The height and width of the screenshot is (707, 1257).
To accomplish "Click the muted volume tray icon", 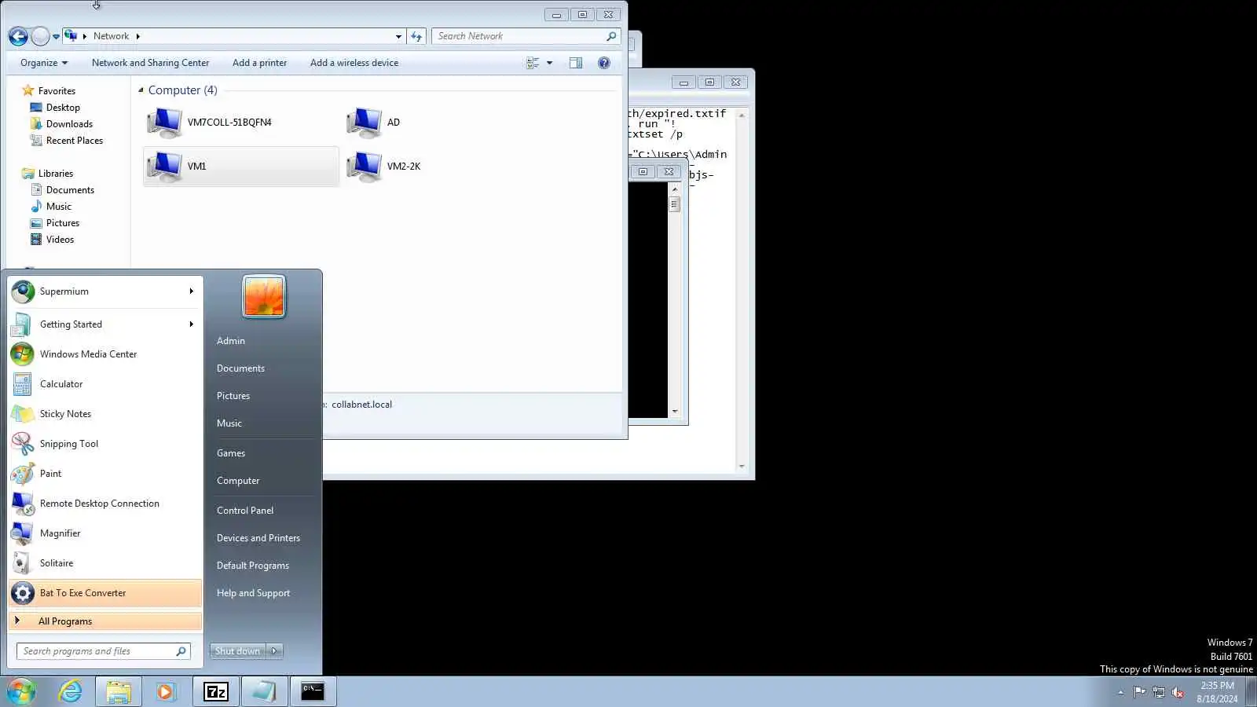I will pyautogui.click(x=1178, y=692).
